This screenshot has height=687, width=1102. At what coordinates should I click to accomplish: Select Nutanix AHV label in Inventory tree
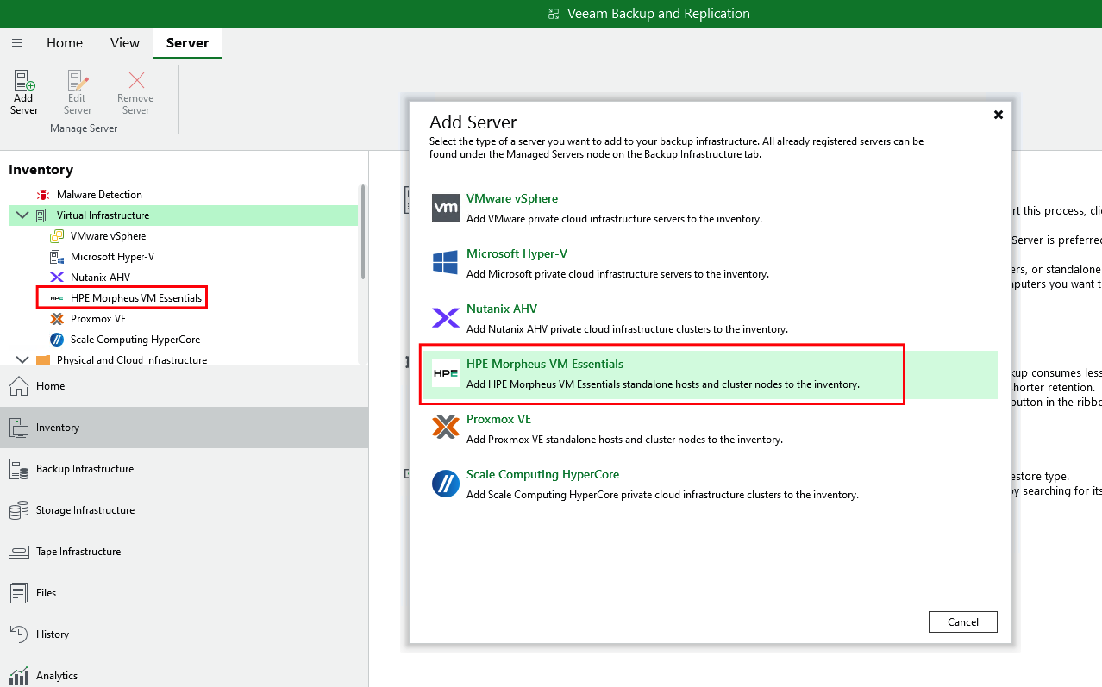[x=100, y=278]
